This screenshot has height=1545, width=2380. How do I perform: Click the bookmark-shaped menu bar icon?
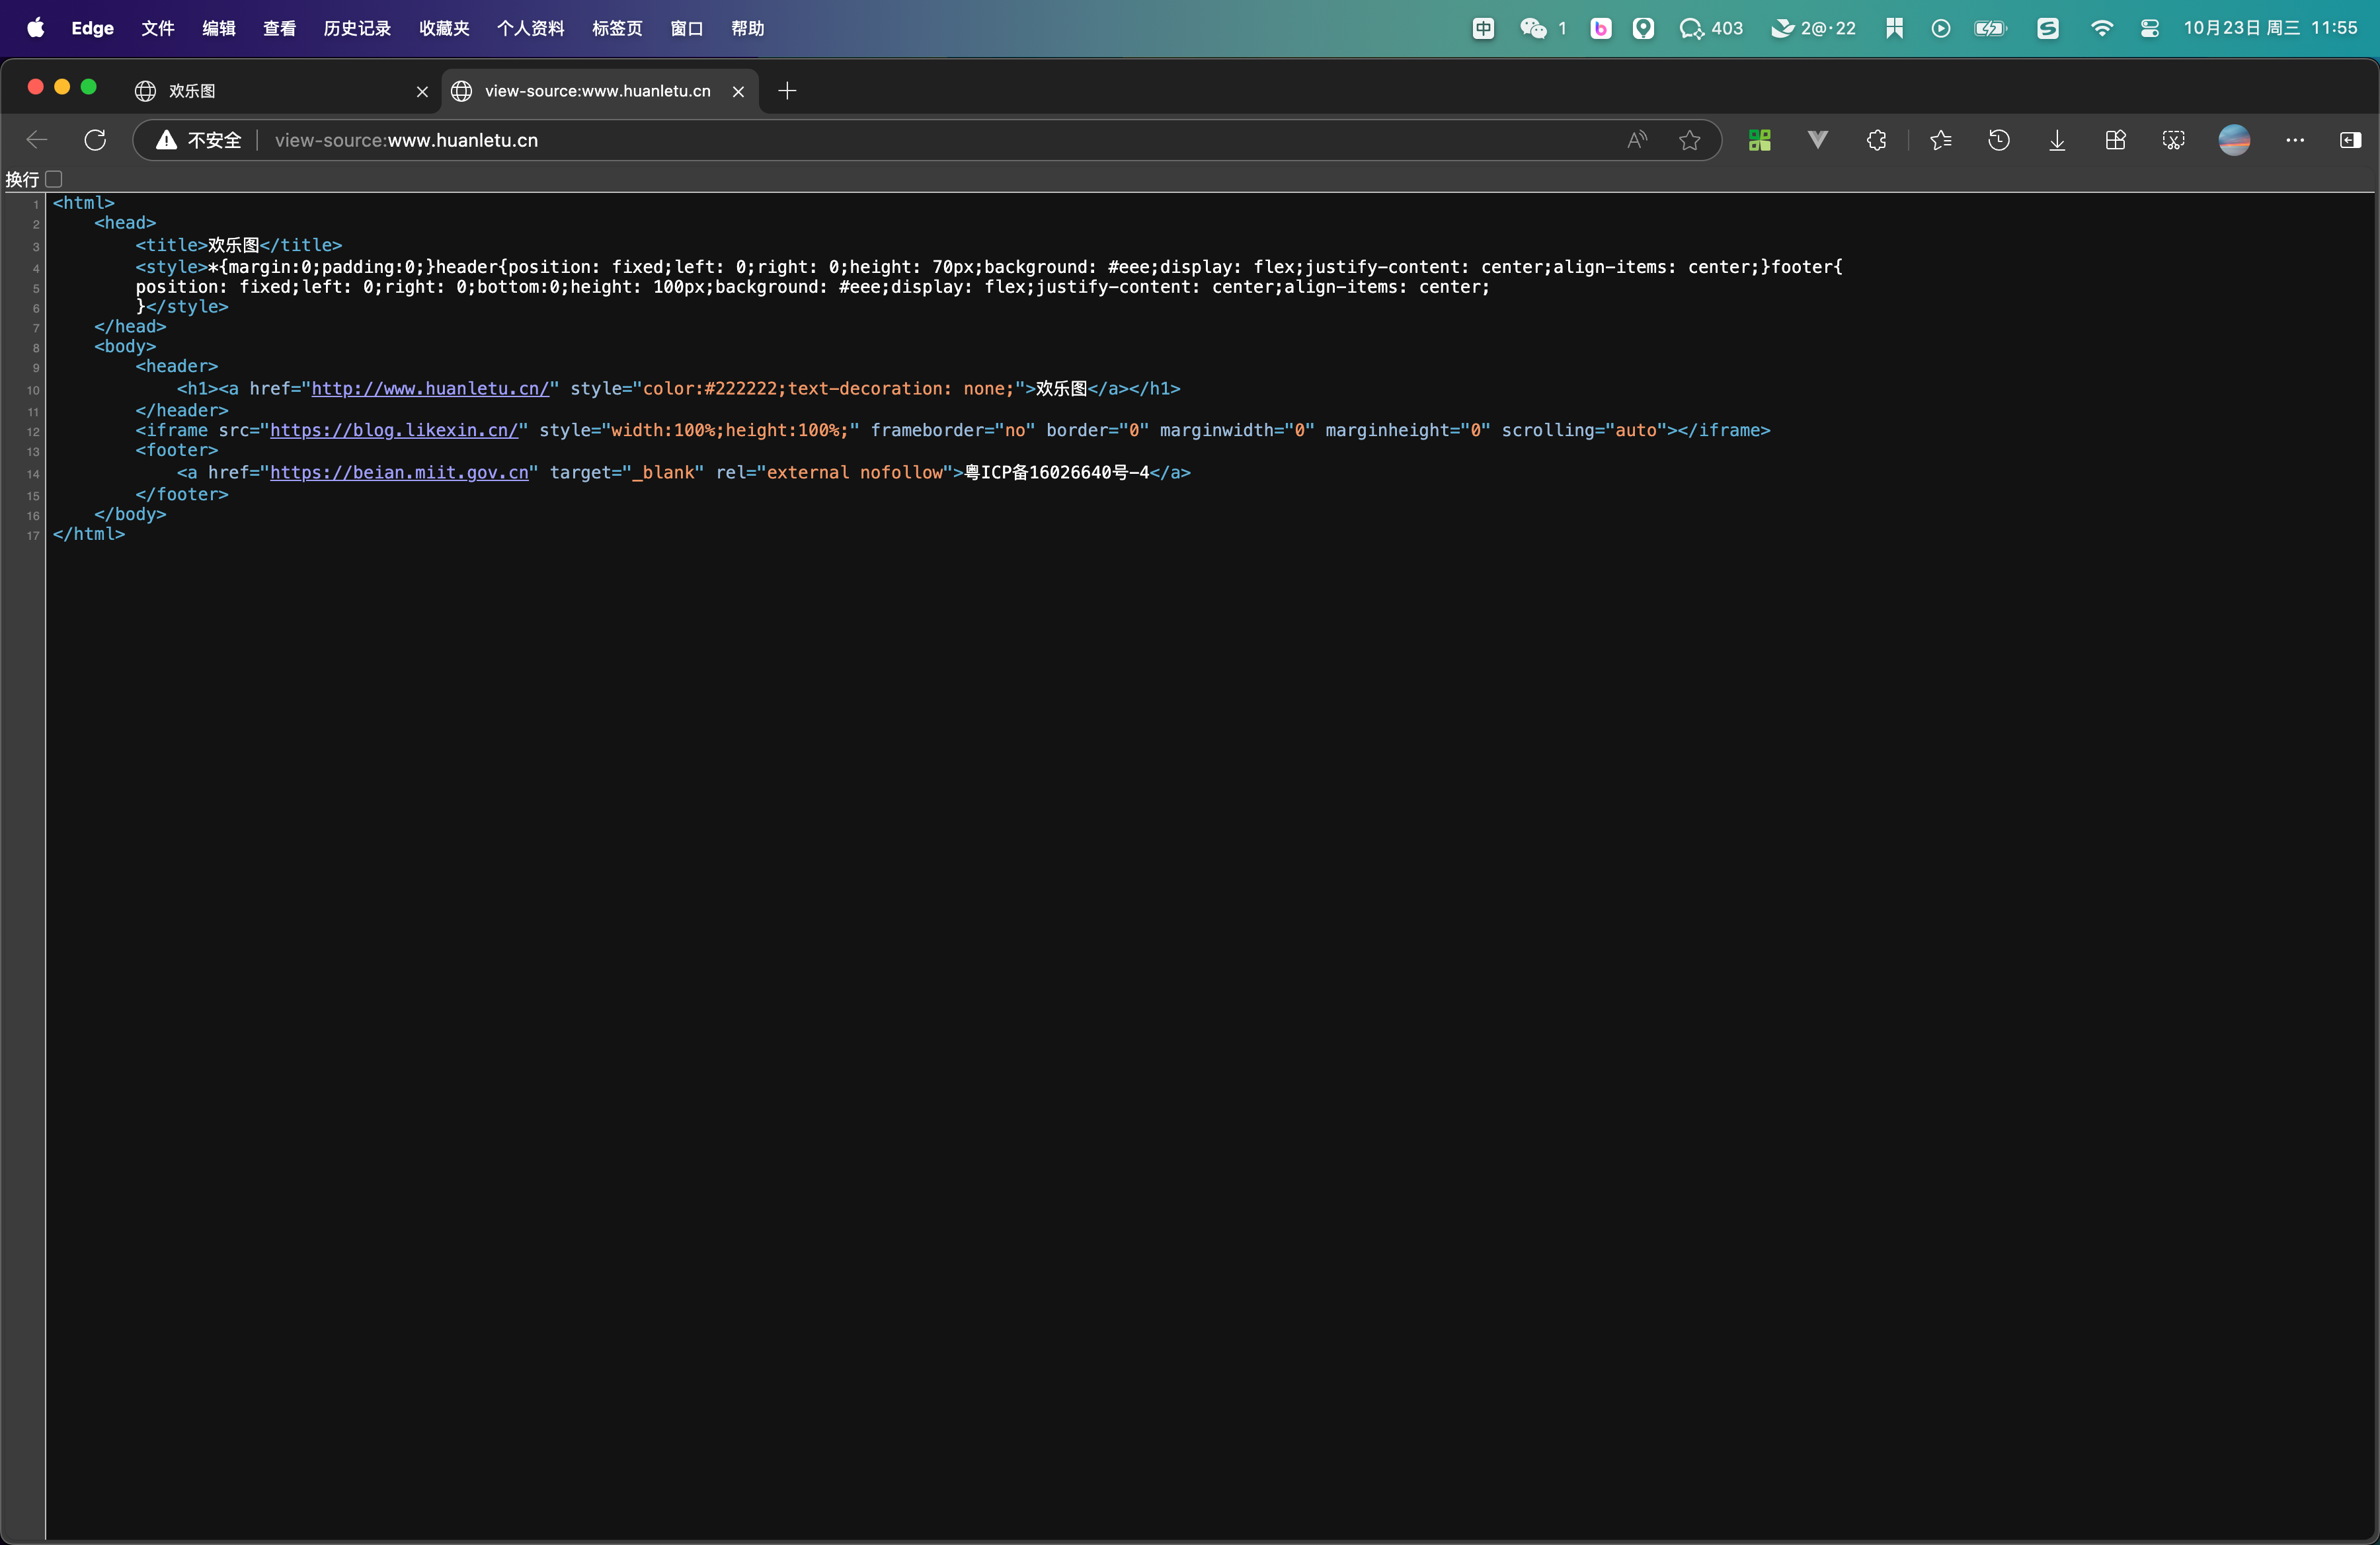coord(1894,28)
